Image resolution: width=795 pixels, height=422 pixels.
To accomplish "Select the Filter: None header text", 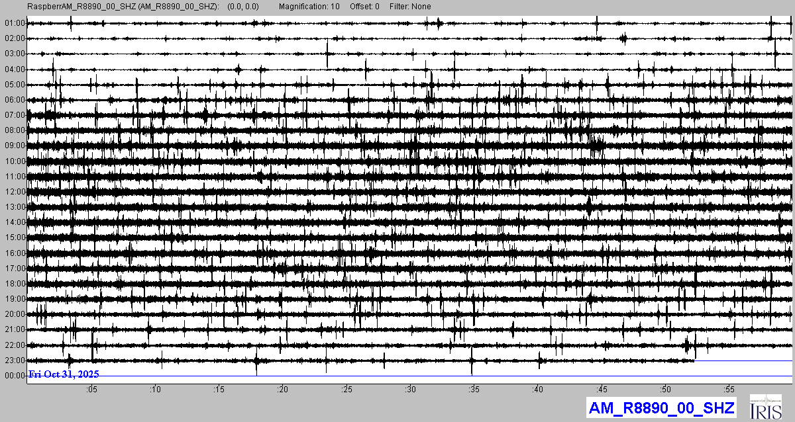I will coord(409,7).
